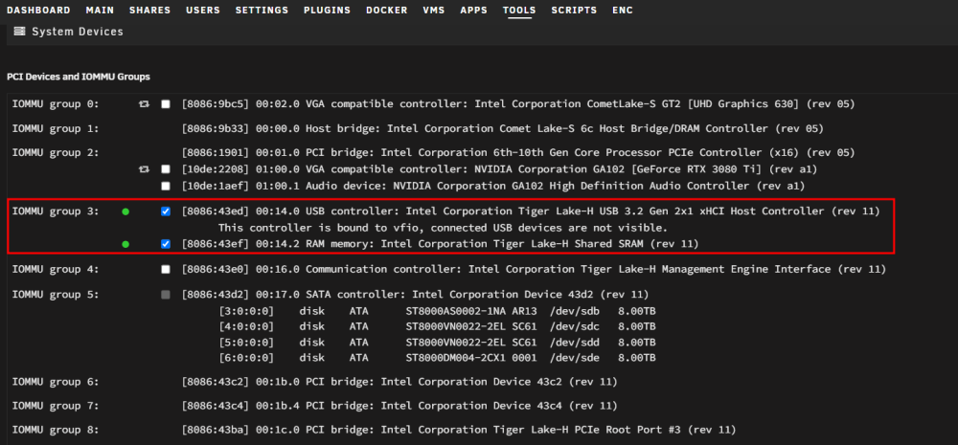Click green status dot beside USB controller

pos(125,211)
